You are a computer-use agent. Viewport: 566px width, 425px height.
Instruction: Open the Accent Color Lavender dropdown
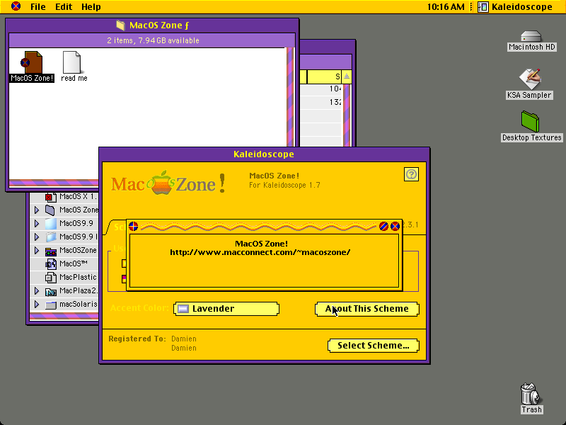point(226,309)
